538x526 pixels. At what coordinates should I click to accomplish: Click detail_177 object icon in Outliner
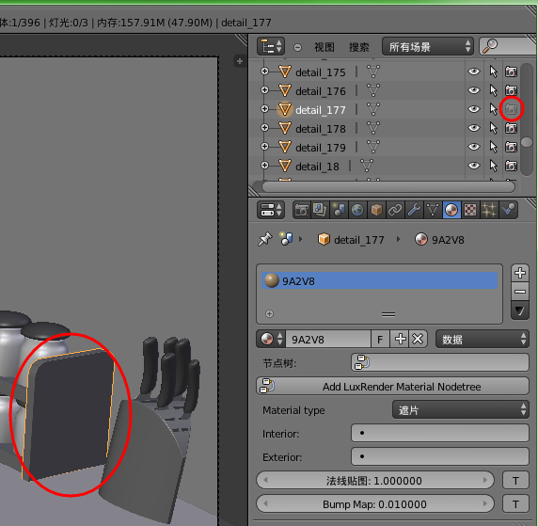click(284, 109)
